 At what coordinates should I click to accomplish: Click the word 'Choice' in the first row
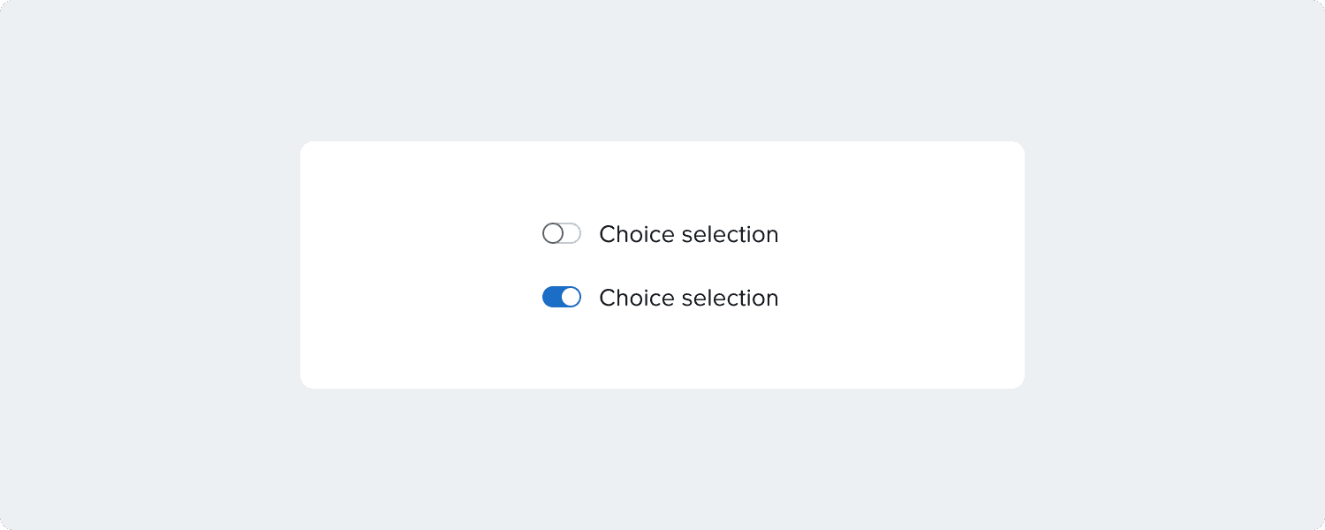pos(638,234)
